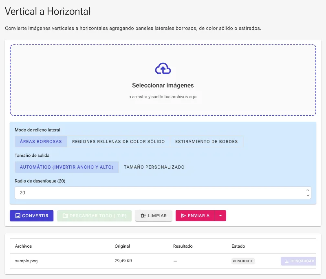Switch to Estiramiento de bordes mode
326x279 pixels.
[x=207, y=141]
